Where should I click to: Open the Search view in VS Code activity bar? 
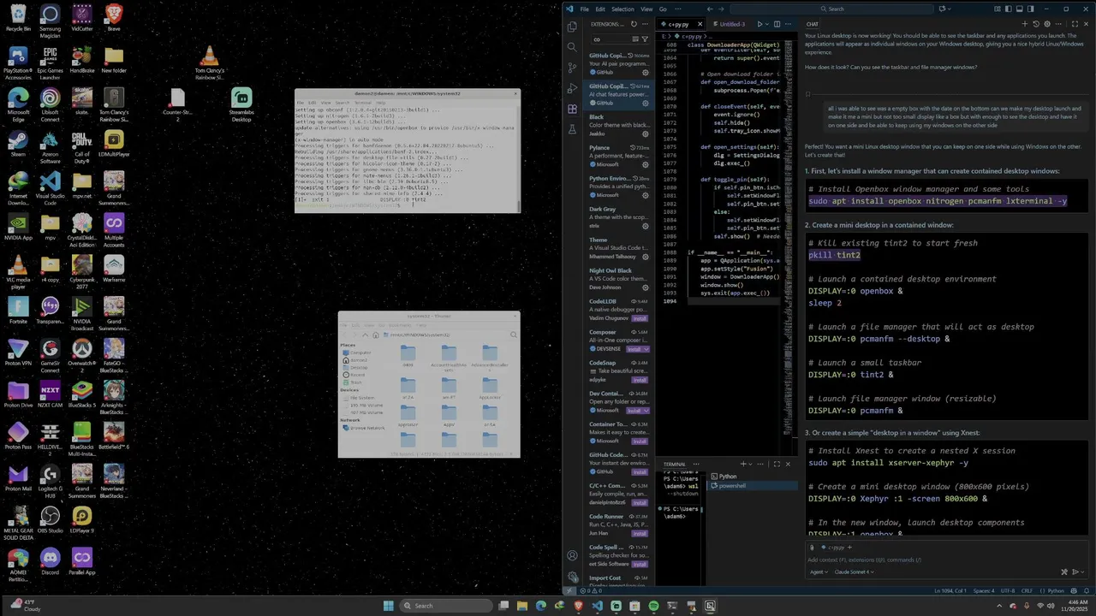[572, 47]
